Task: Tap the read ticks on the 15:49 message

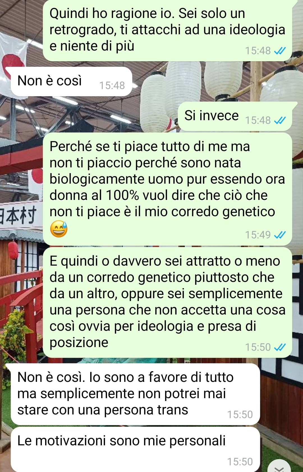Action: click(x=280, y=235)
